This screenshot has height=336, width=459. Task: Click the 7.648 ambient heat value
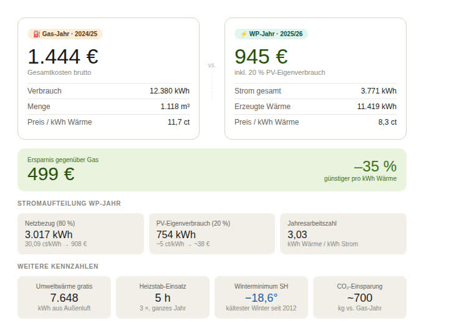point(64,298)
